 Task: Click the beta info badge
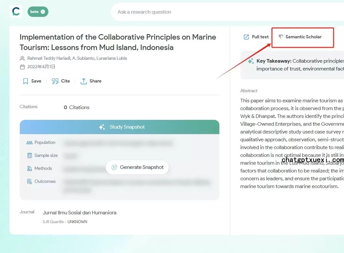point(38,12)
